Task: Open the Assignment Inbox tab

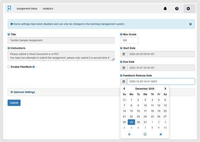Action: pos(27,9)
